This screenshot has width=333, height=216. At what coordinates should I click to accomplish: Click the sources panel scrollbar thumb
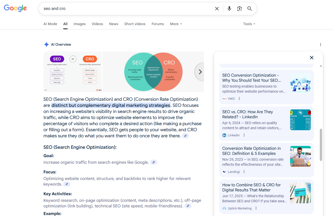pyautogui.click(x=321, y=145)
